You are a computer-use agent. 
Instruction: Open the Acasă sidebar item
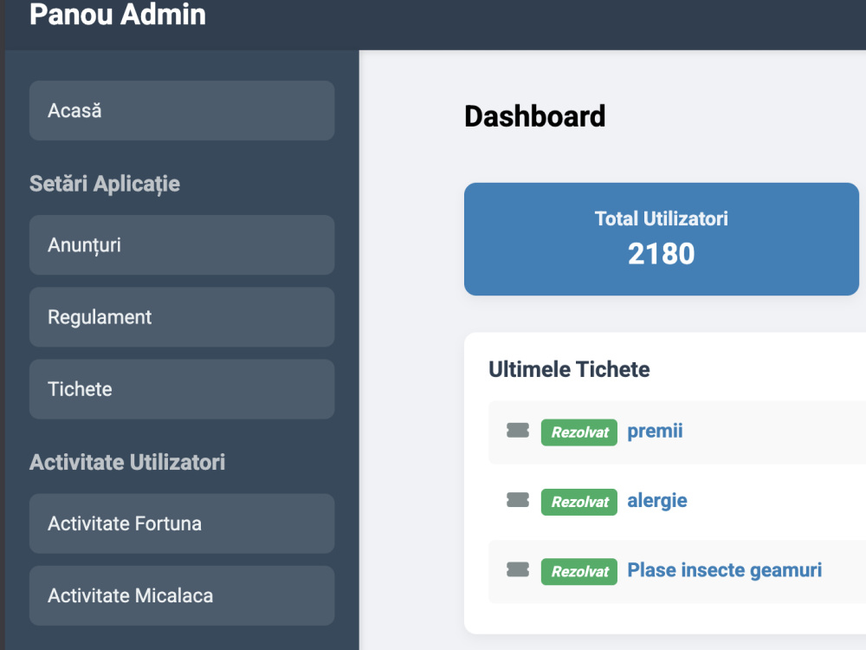182,111
